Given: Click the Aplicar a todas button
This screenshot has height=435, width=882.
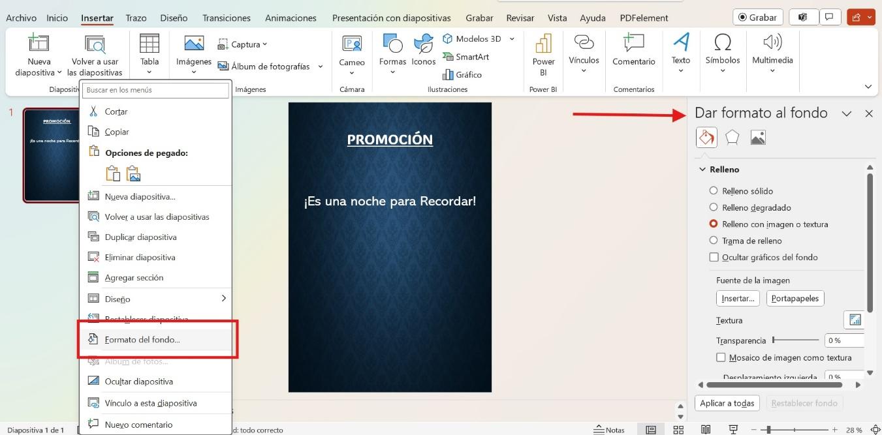Looking at the screenshot, I should (x=727, y=403).
